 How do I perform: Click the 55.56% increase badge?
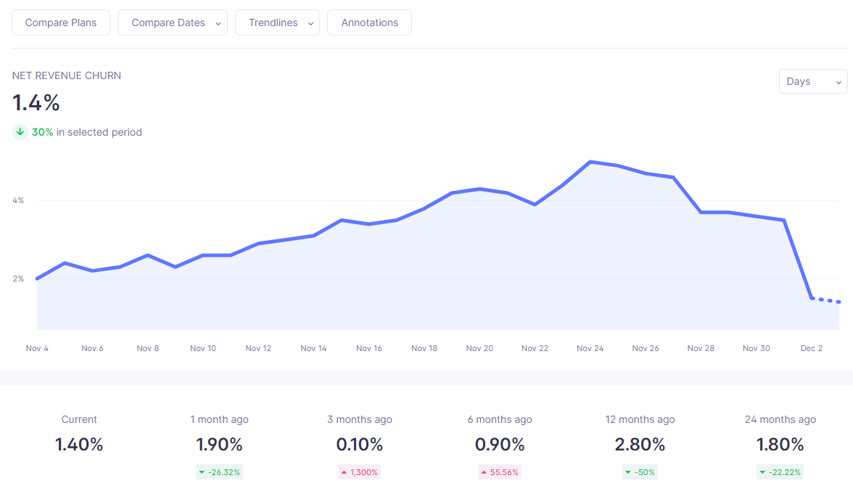[x=499, y=472]
